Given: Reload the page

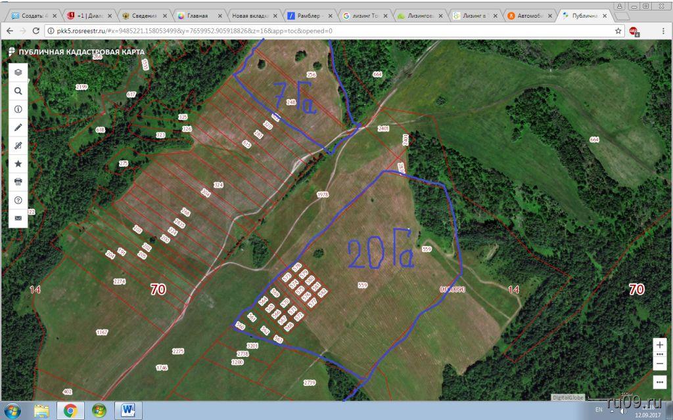Looking at the screenshot, I should point(37,31).
